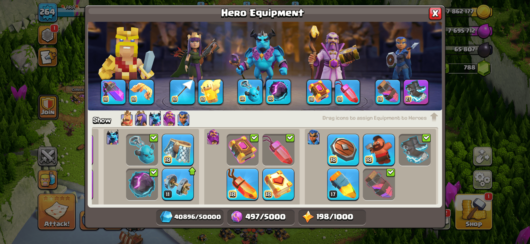Toggle Royal Champion filter in Show row
The width and height of the screenshot is (530, 244).
click(x=183, y=119)
